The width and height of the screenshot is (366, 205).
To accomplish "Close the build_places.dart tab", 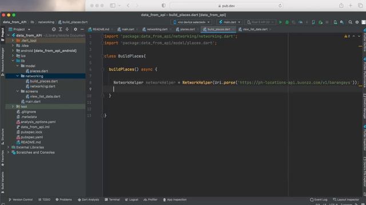I will pyautogui.click(x=233, y=30).
